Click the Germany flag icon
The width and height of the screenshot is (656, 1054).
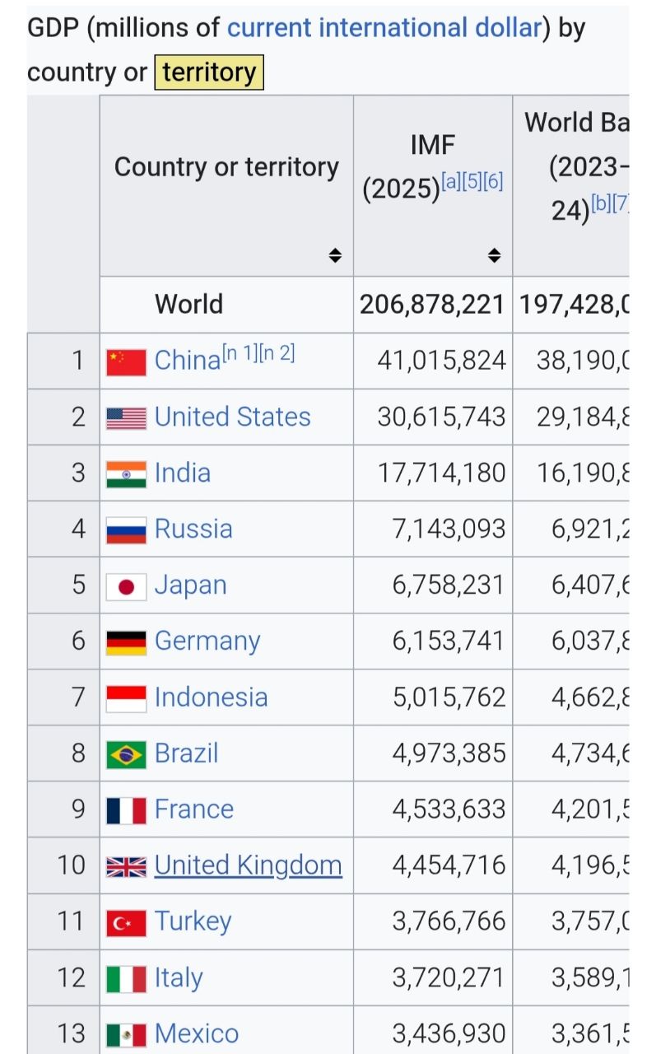126,642
